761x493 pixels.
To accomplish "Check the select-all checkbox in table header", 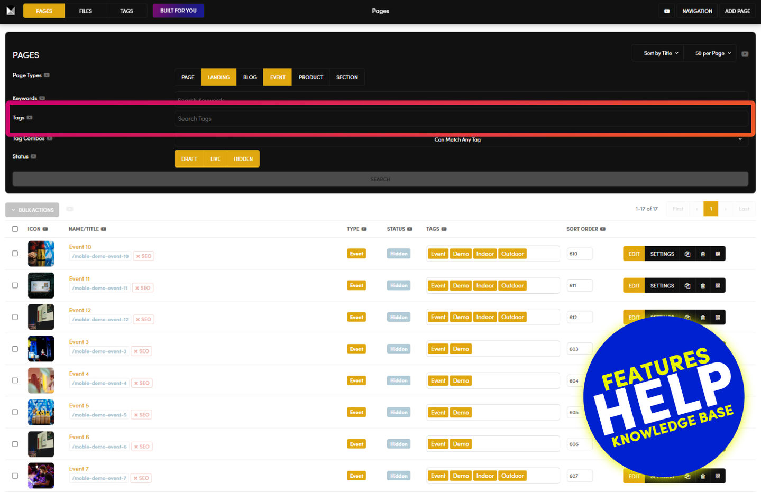I will click(x=15, y=229).
